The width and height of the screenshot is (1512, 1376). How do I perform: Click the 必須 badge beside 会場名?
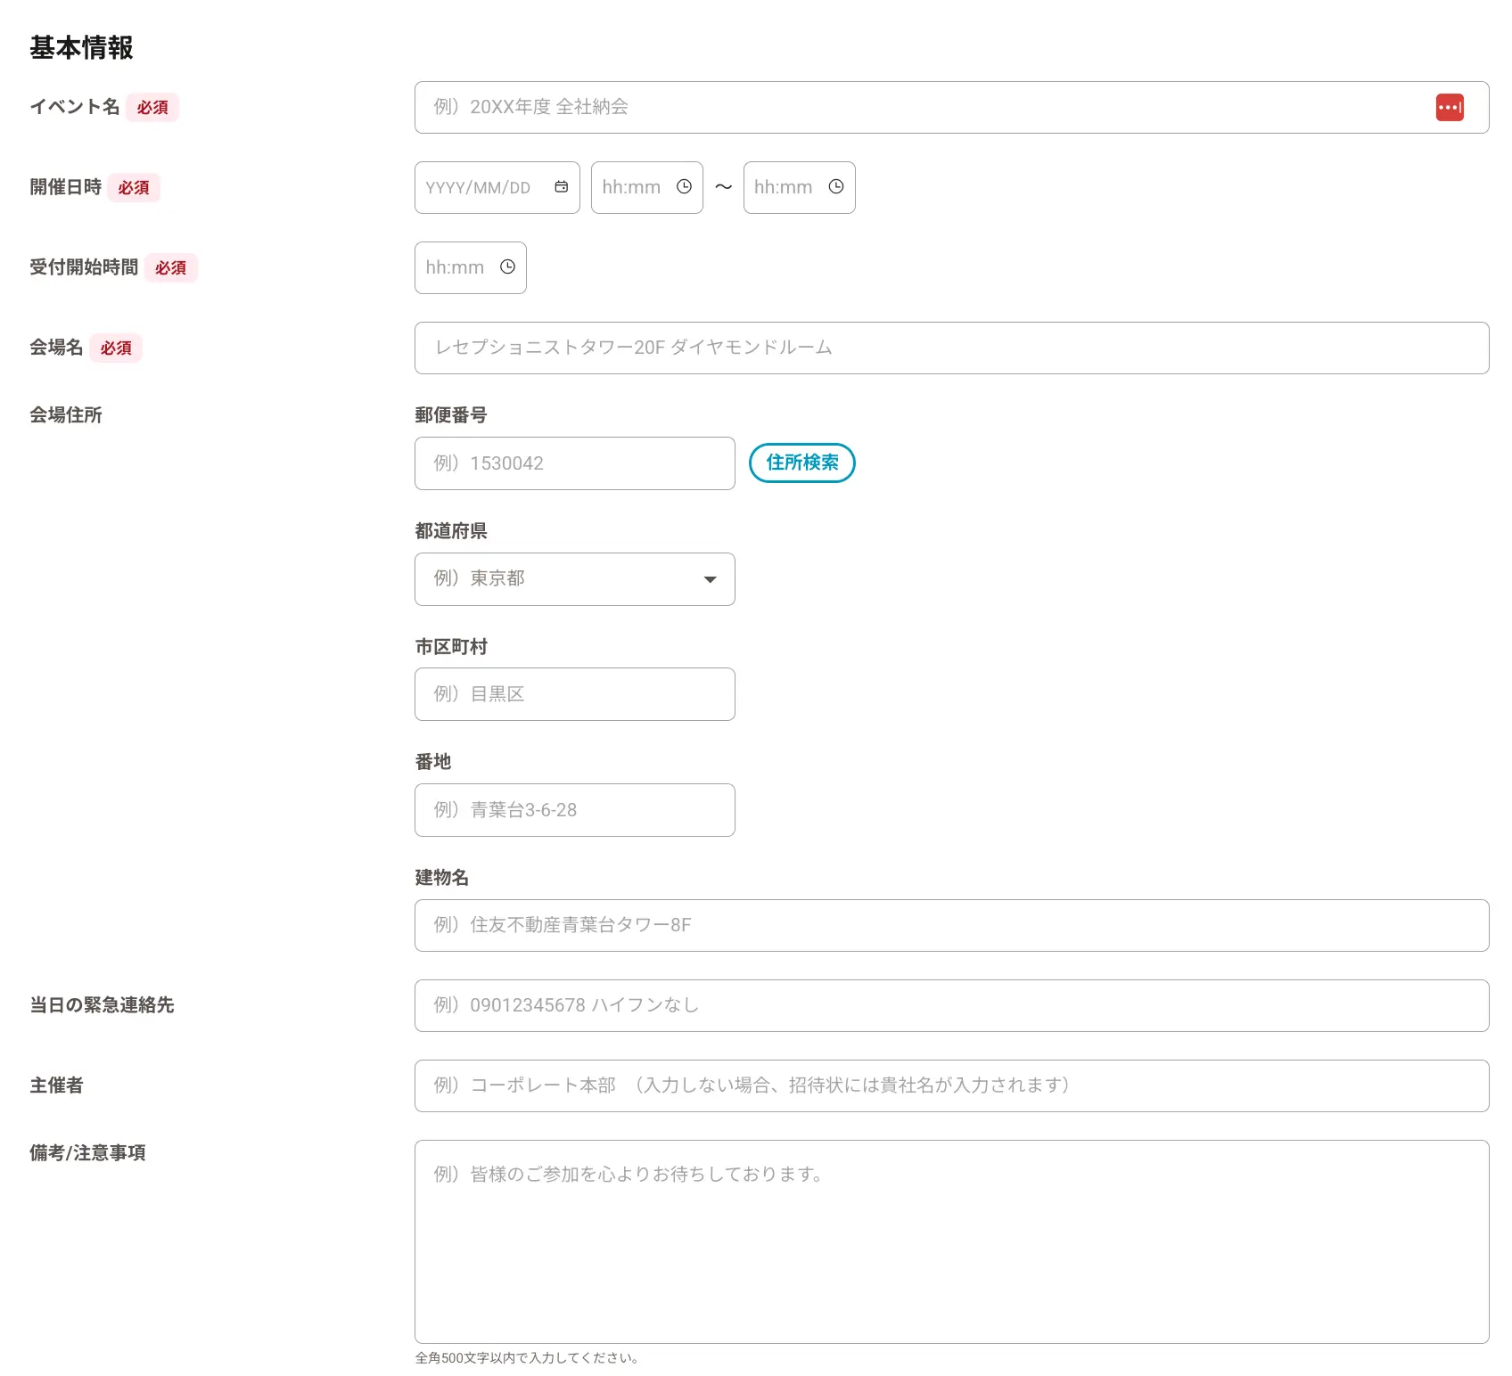(116, 348)
